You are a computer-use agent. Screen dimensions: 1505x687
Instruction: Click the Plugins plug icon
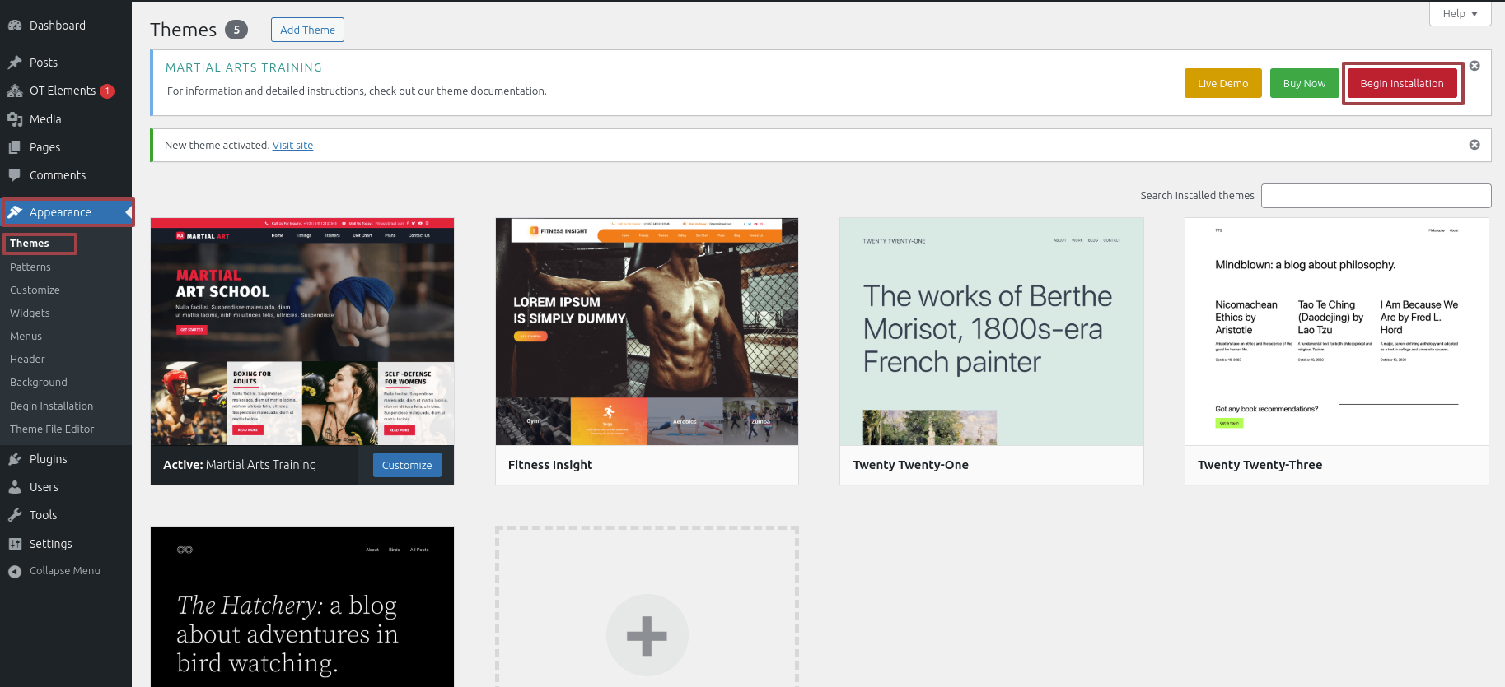point(15,459)
